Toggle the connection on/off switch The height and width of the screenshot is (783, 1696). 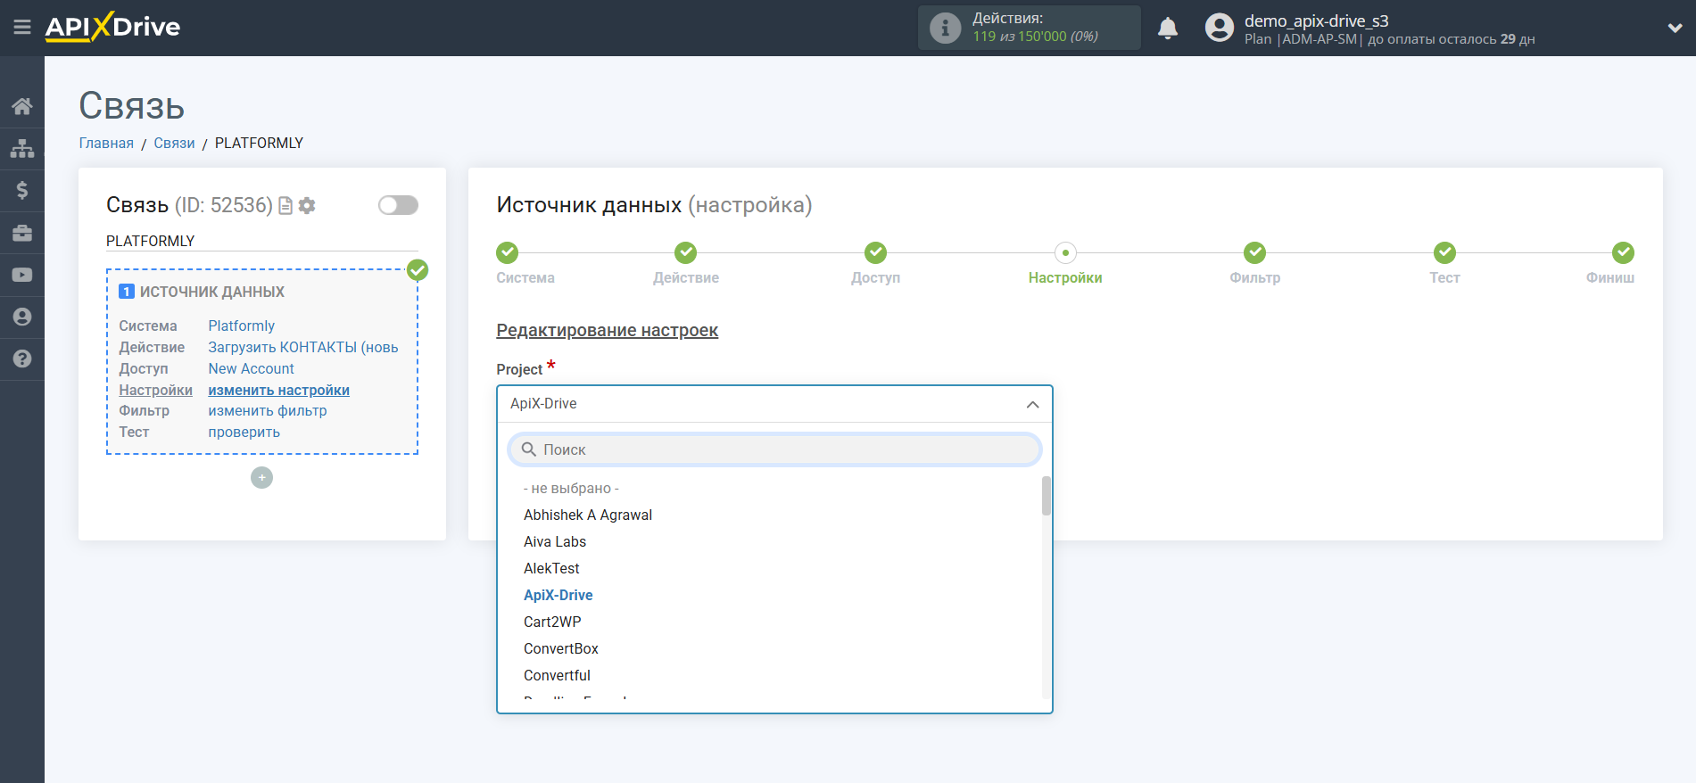coord(398,205)
